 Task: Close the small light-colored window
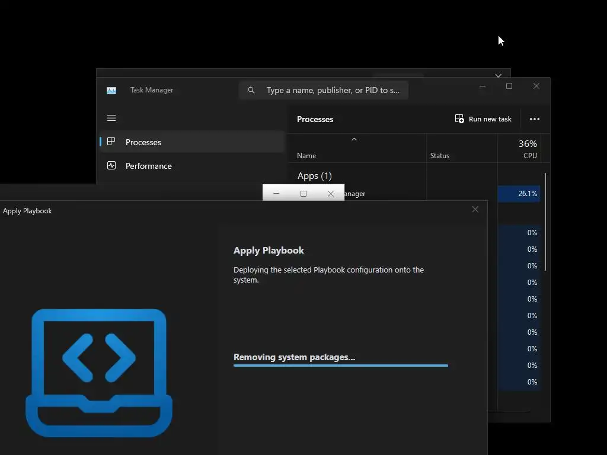[x=331, y=194]
